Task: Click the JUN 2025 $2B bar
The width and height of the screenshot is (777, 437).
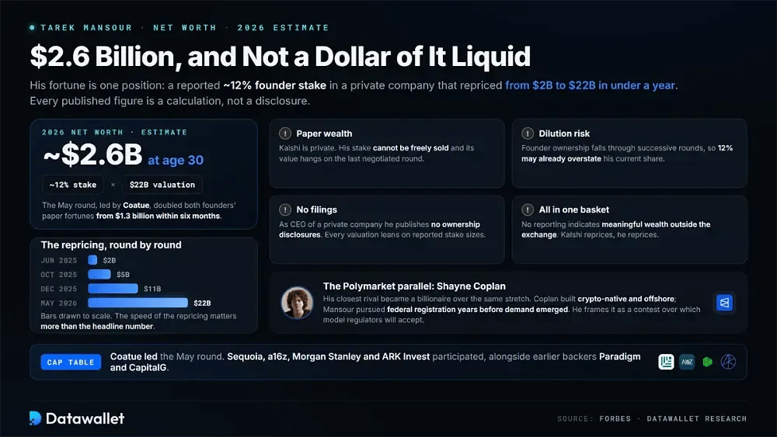Action: [x=92, y=260]
